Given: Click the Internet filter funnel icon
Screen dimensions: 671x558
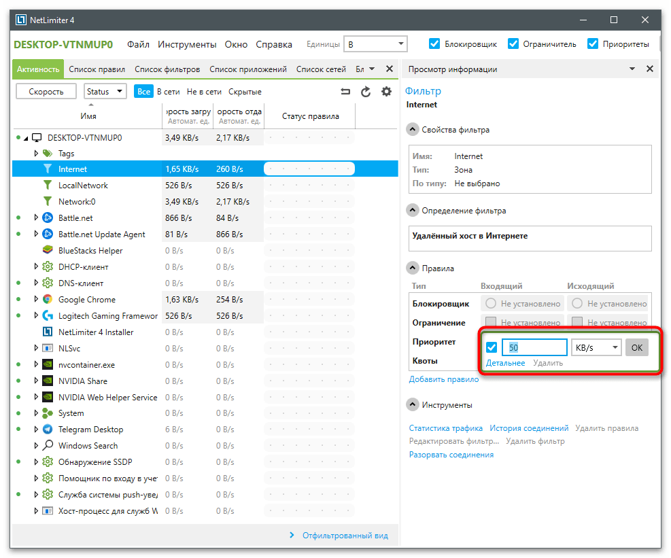Looking at the screenshot, I should point(48,169).
